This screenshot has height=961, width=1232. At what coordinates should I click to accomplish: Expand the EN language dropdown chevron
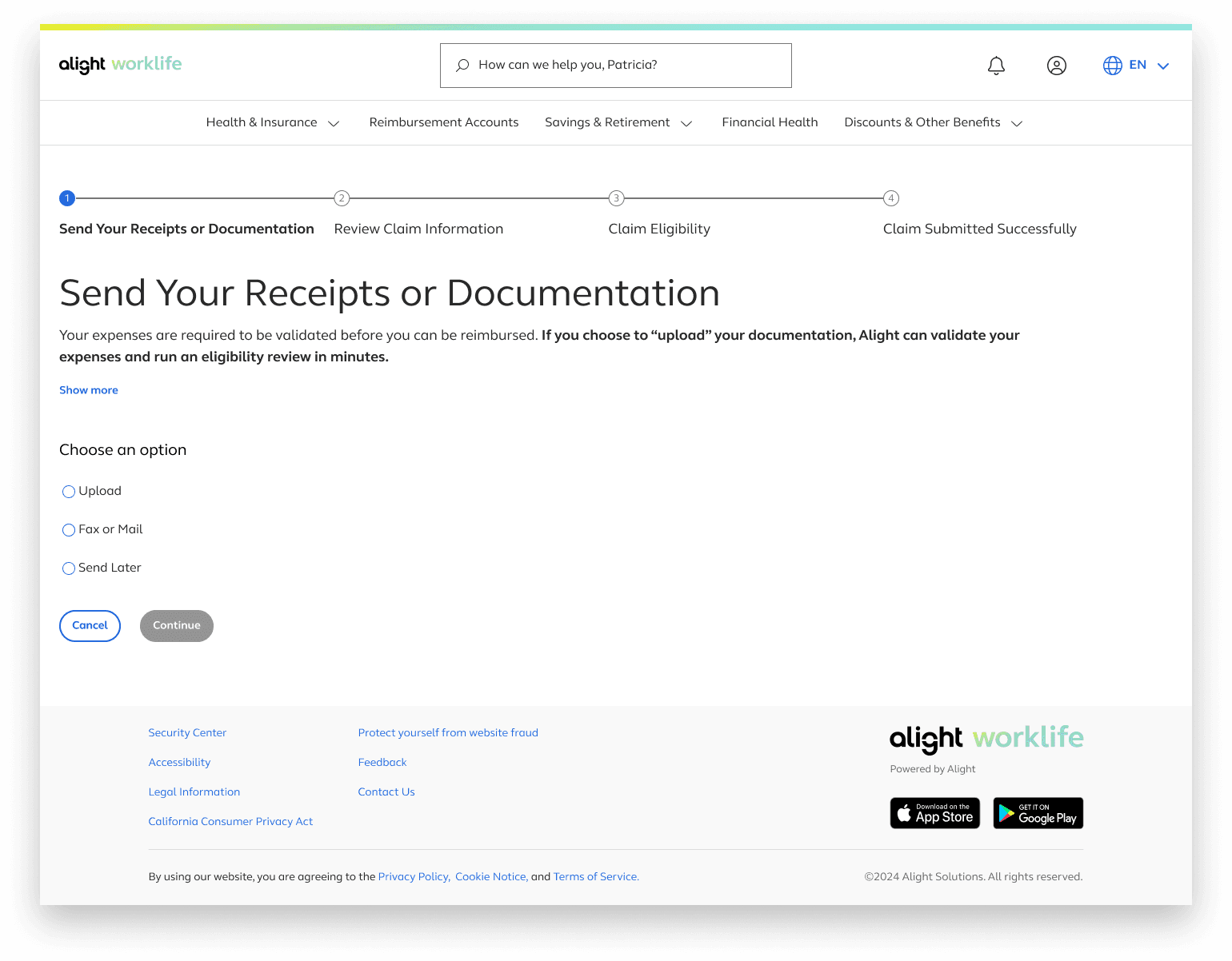coord(1163,66)
